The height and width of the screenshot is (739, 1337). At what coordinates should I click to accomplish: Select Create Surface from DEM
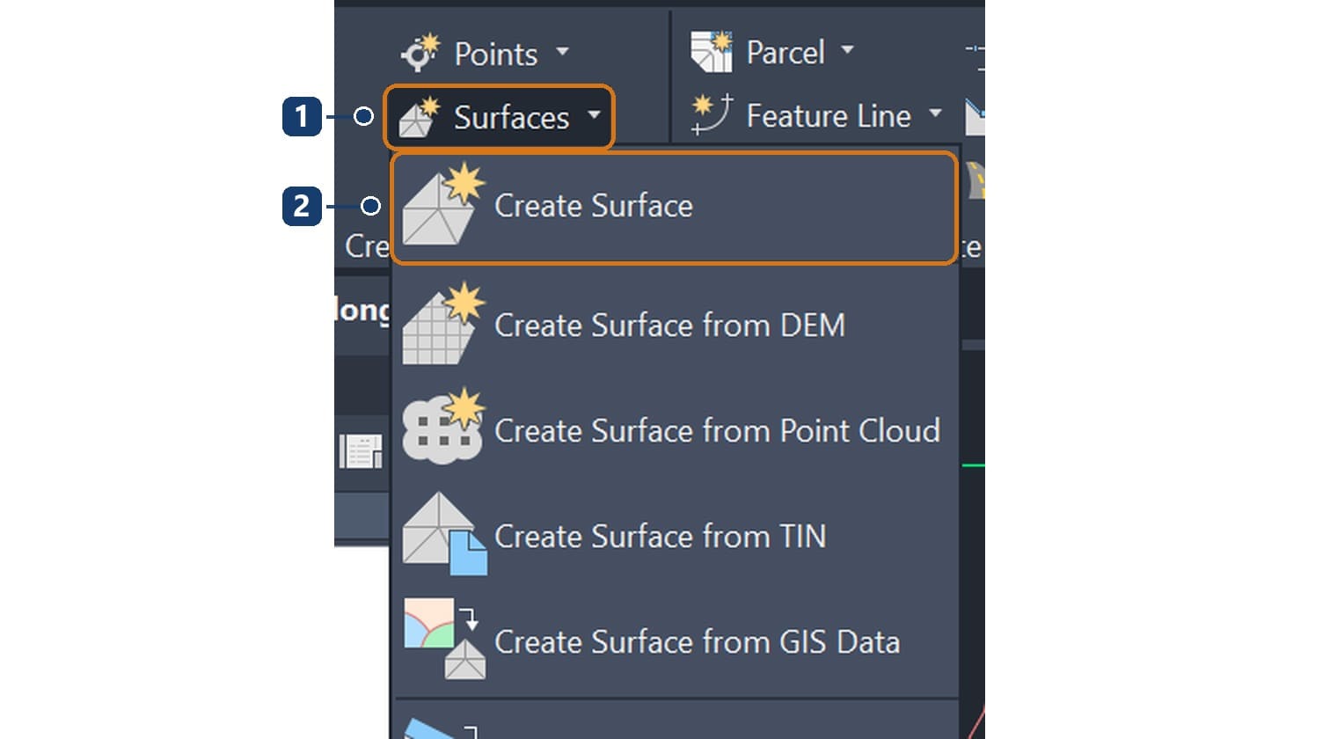click(x=674, y=325)
